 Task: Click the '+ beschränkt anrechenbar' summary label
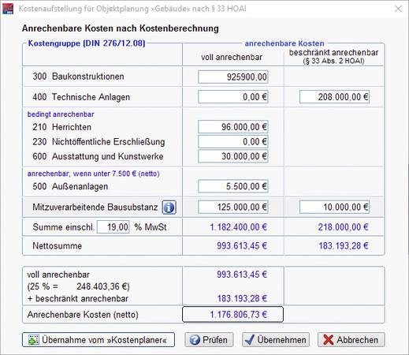(78, 299)
